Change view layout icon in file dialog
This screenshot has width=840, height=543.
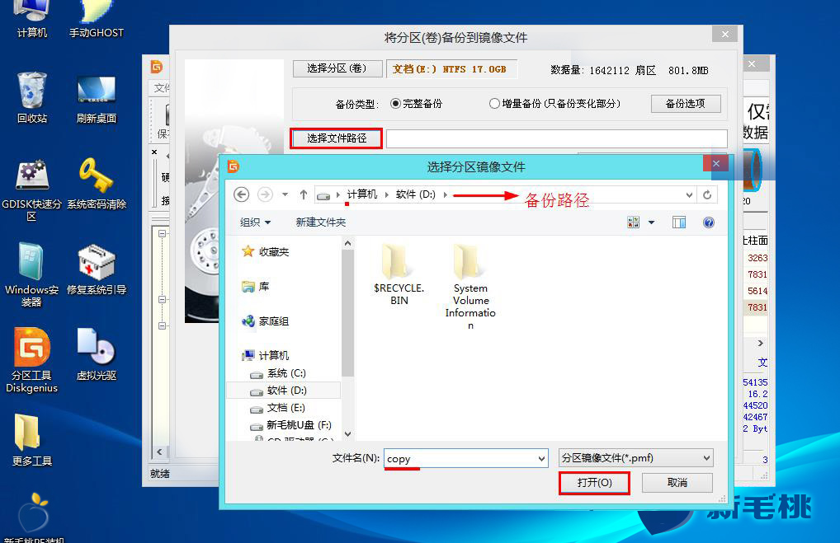pyautogui.click(x=633, y=222)
